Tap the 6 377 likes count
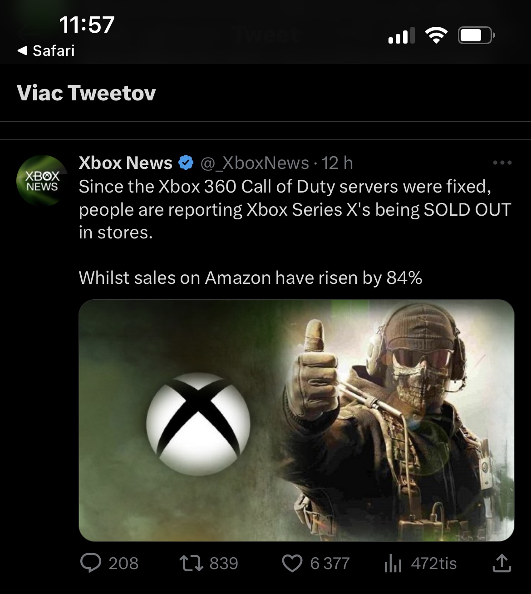This screenshot has height=594, width=531. click(330, 564)
